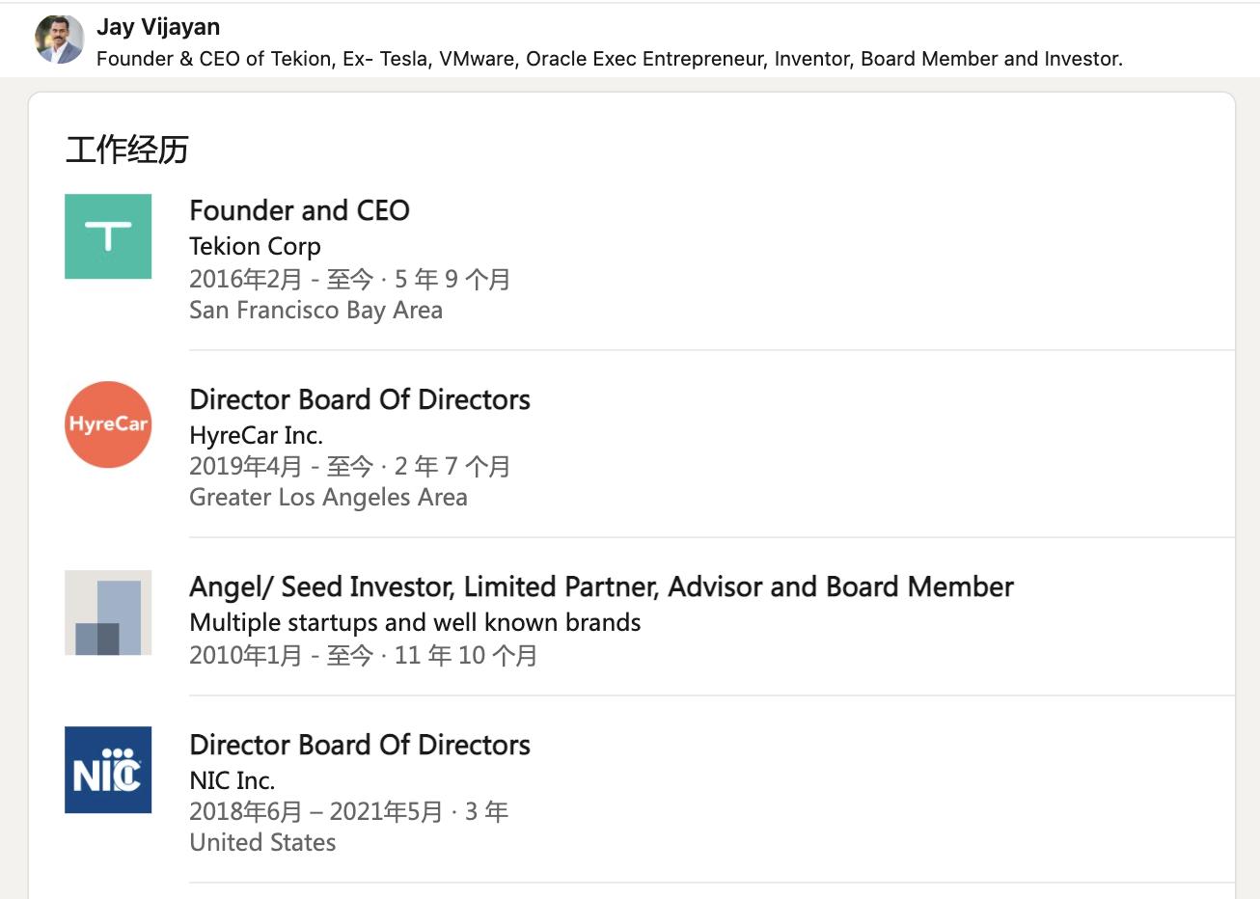Open the Angel/ Seed Investor position title

tap(600, 586)
